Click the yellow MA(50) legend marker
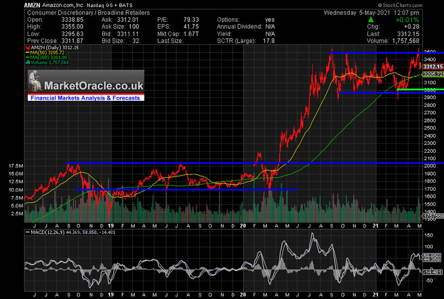The height and width of the screenshot is (299, 444). click(x=27, y=54)
